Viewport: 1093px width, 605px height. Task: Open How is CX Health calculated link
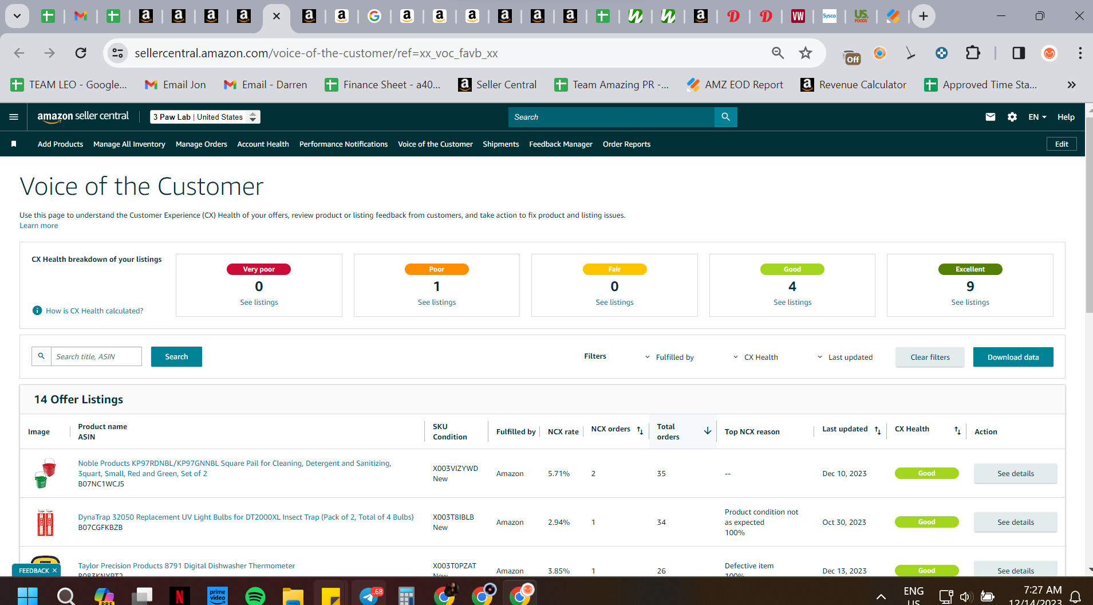pyautogui.click(x=94, y=311)
